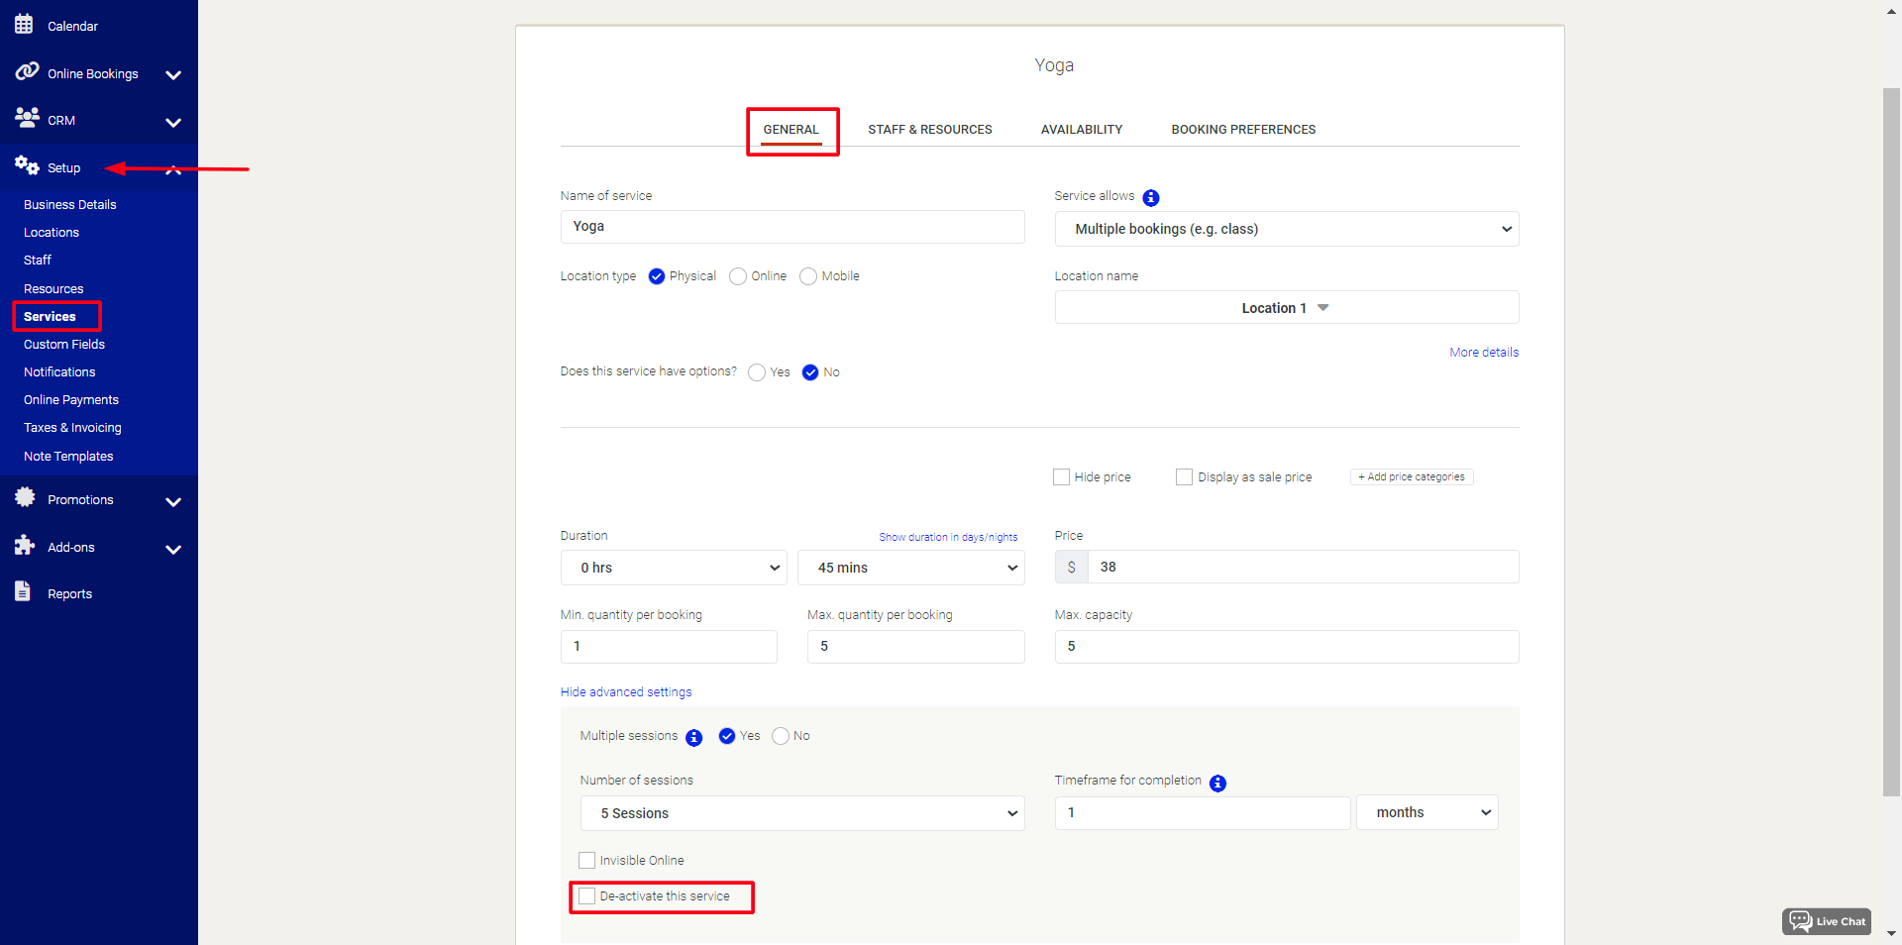Select the Promotions sidebar icon
The width and height of the screenshot is (1902, 945).
tap(26, 498)
